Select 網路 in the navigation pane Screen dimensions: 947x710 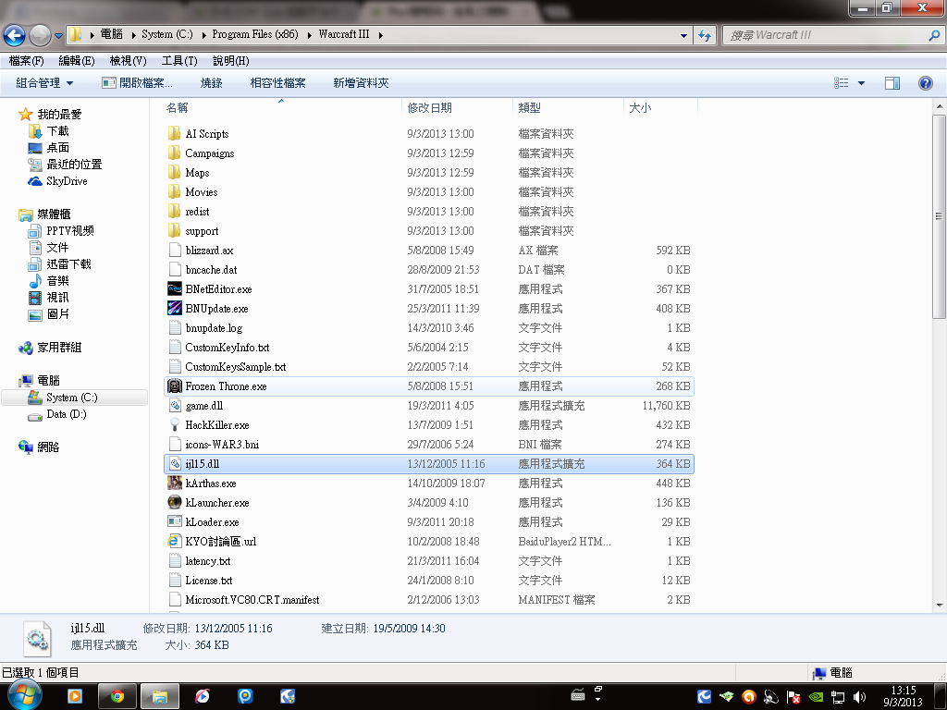tap(48, 447)
